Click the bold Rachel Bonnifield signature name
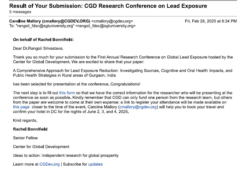Screen dimensions: 249x170 30,129
